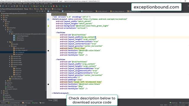
Task: Click the Debug app bug icon
Action: (x=43, y=6)
